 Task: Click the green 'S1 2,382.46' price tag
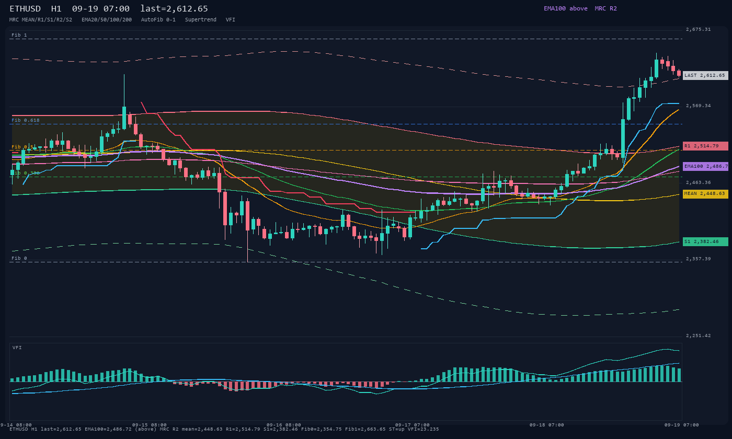point(705,241)
